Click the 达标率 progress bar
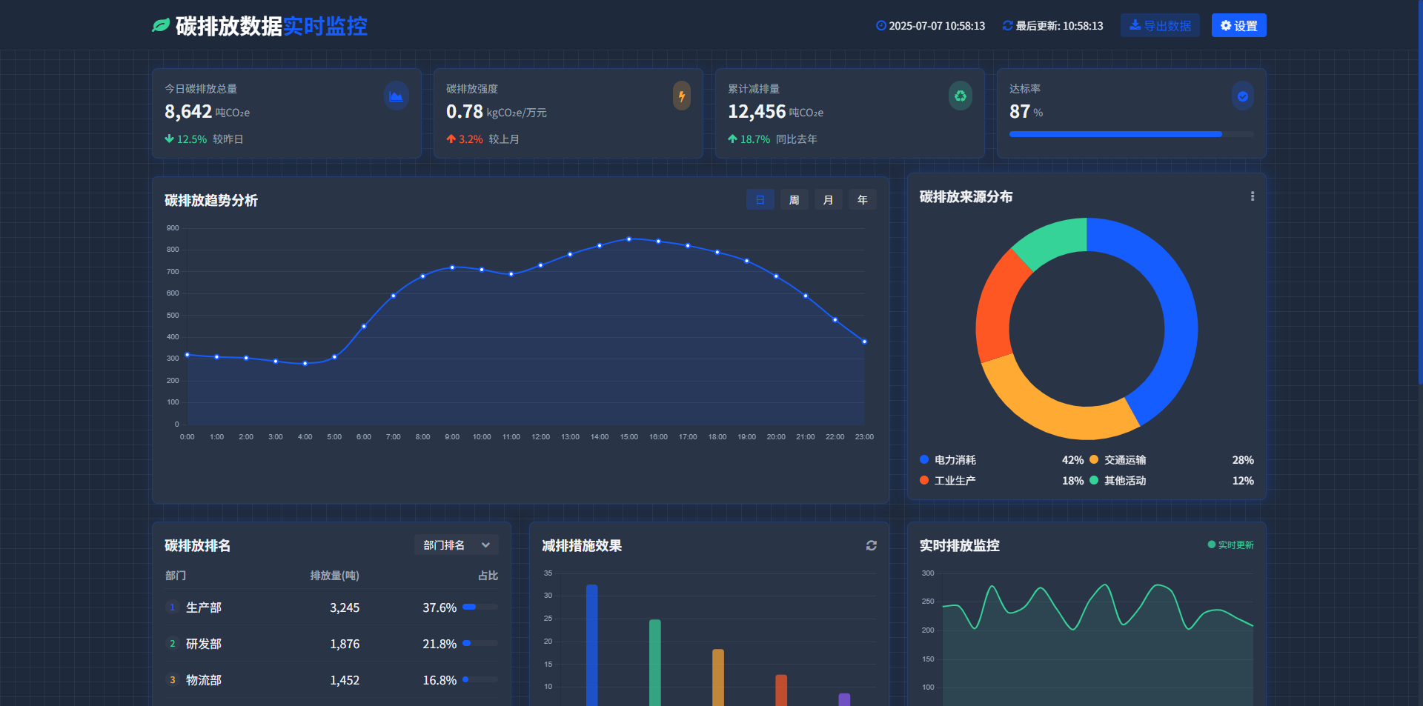The height and width of the screenshot is (706, 1423). (1132, 134)
